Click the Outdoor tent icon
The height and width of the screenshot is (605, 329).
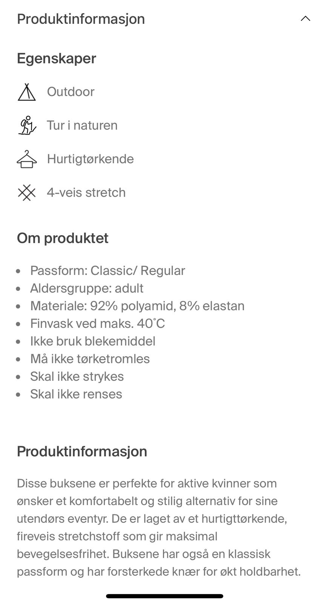26,92
